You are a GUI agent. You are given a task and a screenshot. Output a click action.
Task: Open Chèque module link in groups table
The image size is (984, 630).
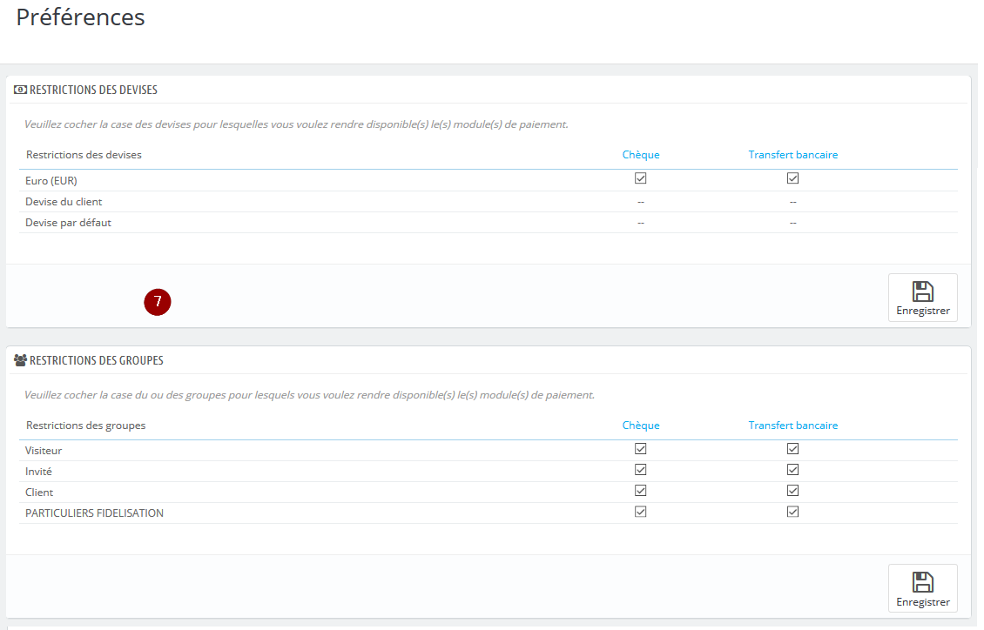pos(641,426)
